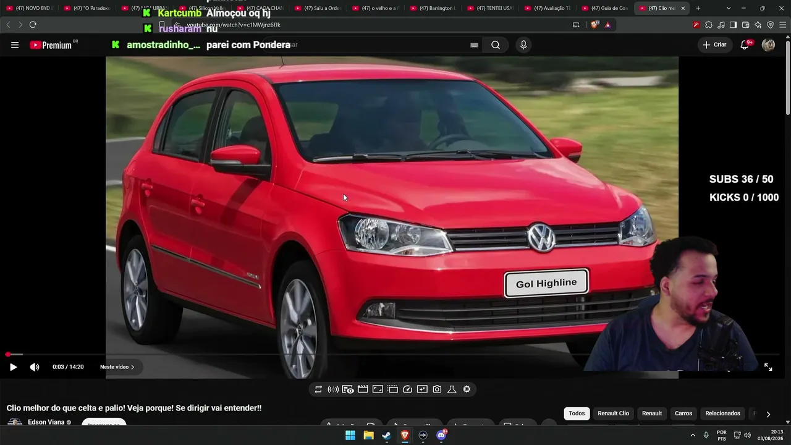791x445 pixels.
Task: Click the YouTube search magnifier button
Action: [x=496, y=45]
